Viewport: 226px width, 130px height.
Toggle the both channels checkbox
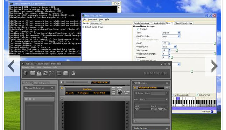(x=197, y=95)
